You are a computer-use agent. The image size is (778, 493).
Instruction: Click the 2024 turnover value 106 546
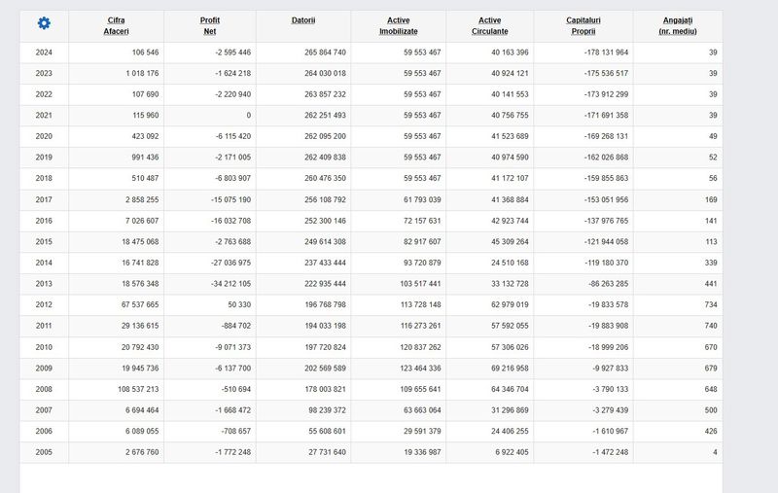pyautogui.click(x=138, y=53)
